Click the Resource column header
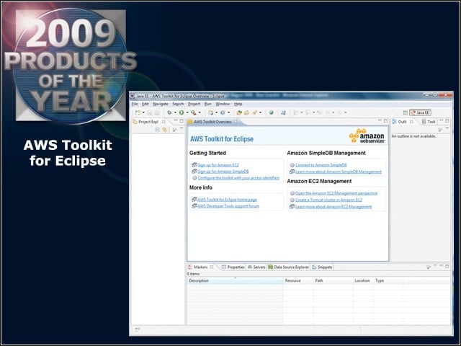 (298, 280)
